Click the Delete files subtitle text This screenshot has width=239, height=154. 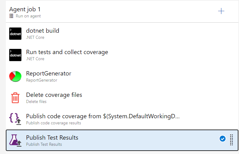pos(36,101)
